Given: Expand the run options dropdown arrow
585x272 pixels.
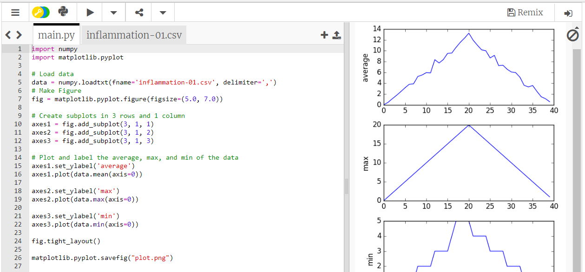Looking at the screenshot, I should [x=113, y=13].
